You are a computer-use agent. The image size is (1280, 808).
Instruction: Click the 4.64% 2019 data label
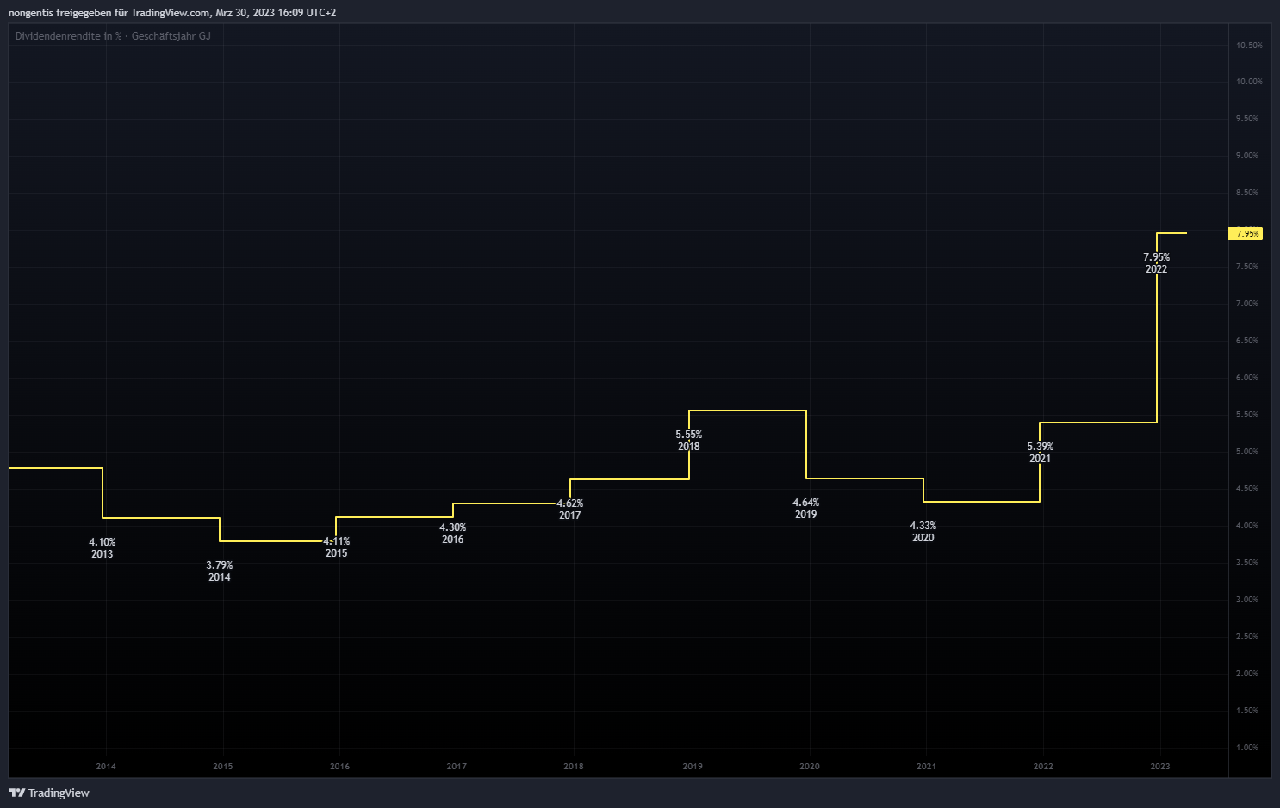[805, 509]
